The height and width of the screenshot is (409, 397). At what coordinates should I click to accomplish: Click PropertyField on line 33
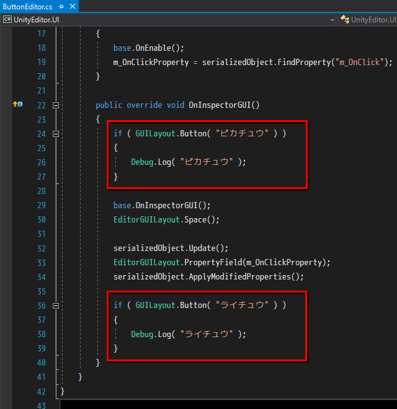(x=213, y=262)
